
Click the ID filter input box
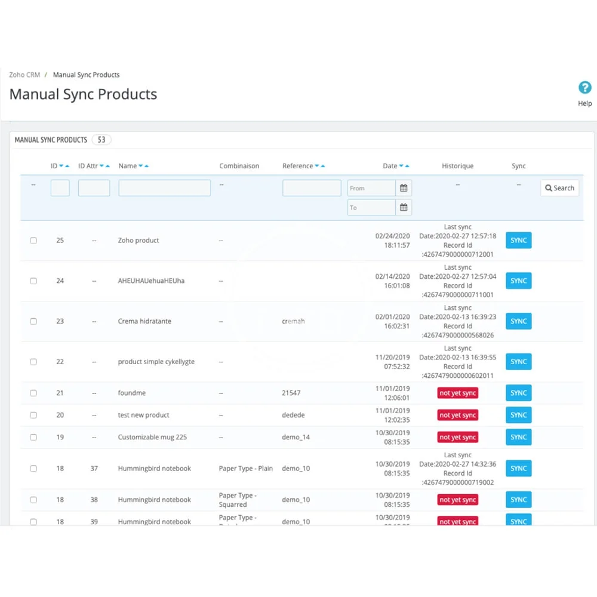coord(60,188)
